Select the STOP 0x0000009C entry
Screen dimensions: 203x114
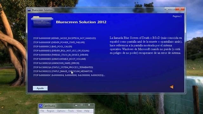tap(69, 75)
